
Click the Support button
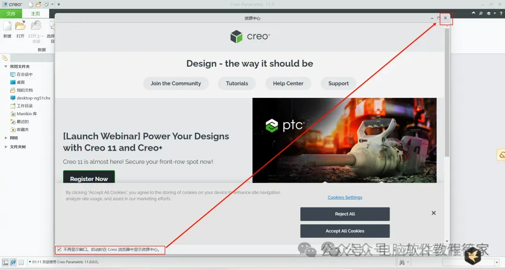pos(339,83)
